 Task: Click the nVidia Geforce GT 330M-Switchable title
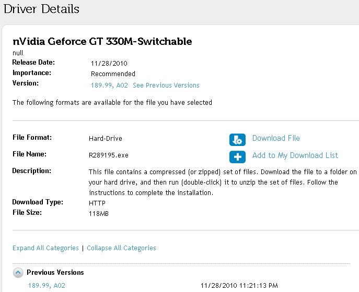click(102, 41)
